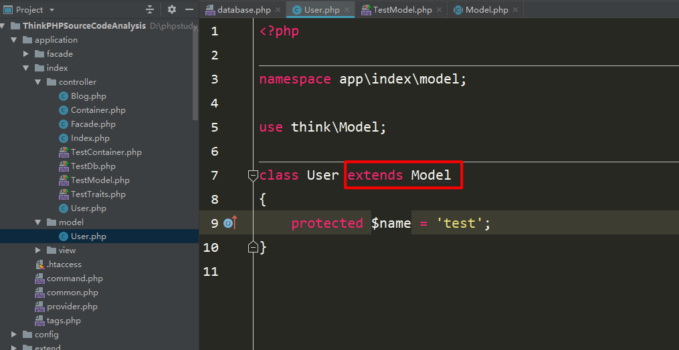The image size is (679, 350).
Task: Click the view folder icon
Action: [x=52, y=250]
